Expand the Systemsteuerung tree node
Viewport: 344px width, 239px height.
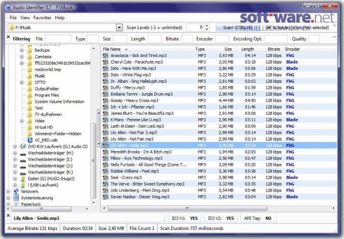click(8, 198)
